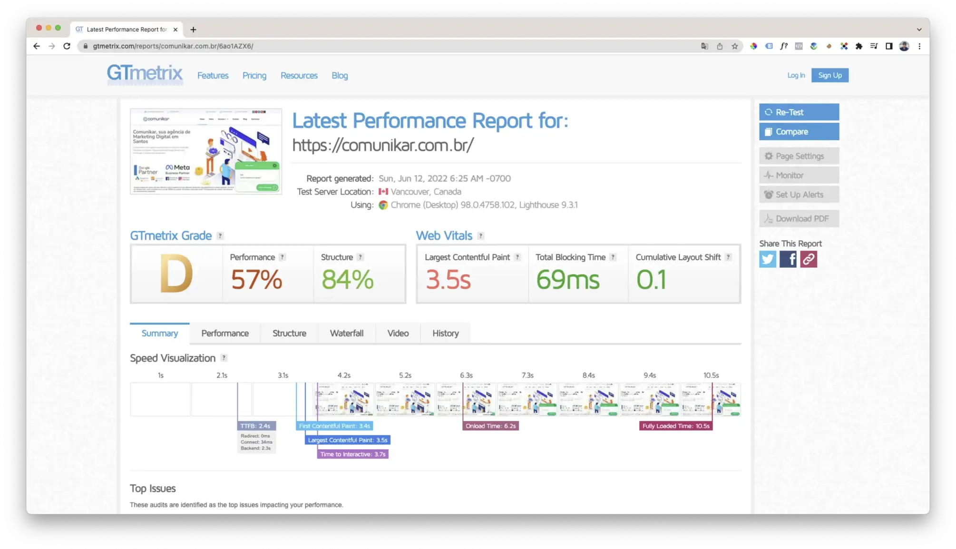Open the side panel icon
The image size is (956, 549).
click(888, 46)
